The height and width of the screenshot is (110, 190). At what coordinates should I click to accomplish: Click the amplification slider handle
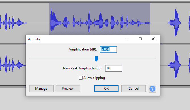[x=96, y=59]
